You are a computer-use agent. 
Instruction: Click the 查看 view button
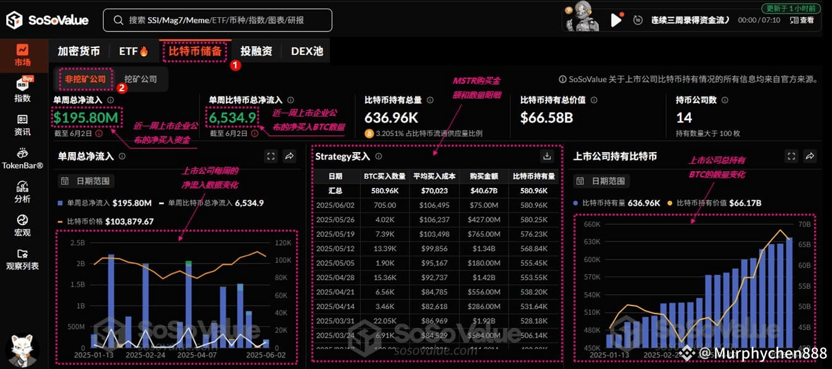801,20
